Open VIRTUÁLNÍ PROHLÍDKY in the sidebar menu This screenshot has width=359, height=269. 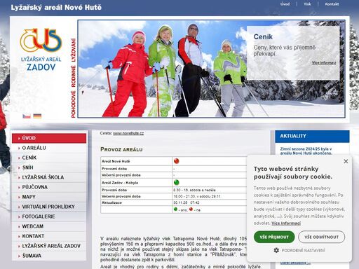(49, 207)
